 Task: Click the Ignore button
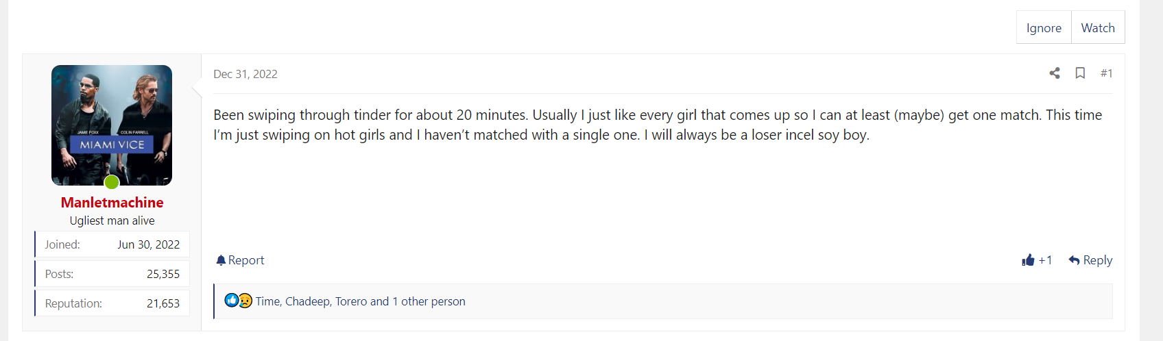pyautogui.click(x=1044, y=27)
